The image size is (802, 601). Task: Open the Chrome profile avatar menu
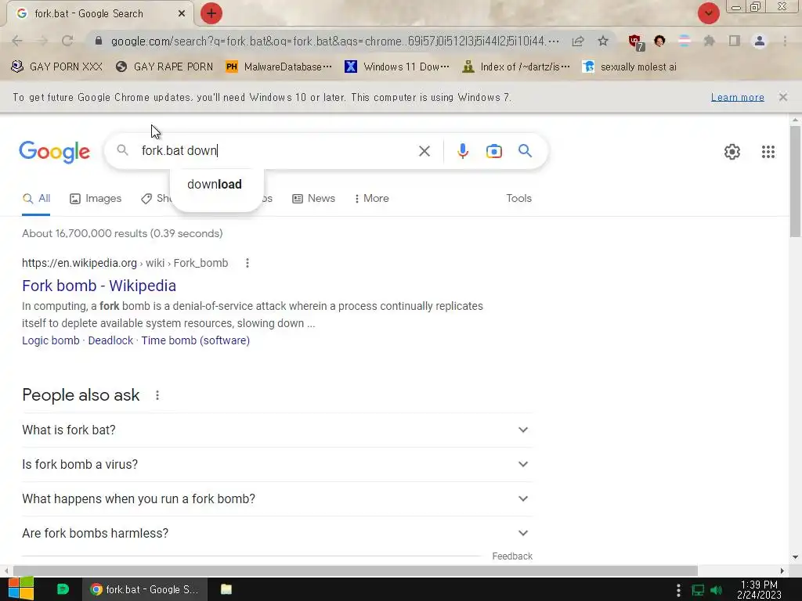[x=760, y=41]
